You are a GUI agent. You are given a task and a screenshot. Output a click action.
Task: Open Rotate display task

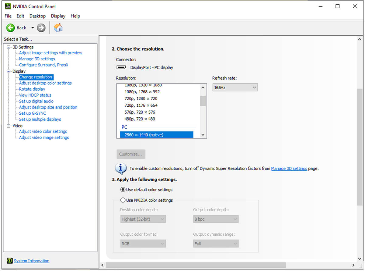point(32,89)
